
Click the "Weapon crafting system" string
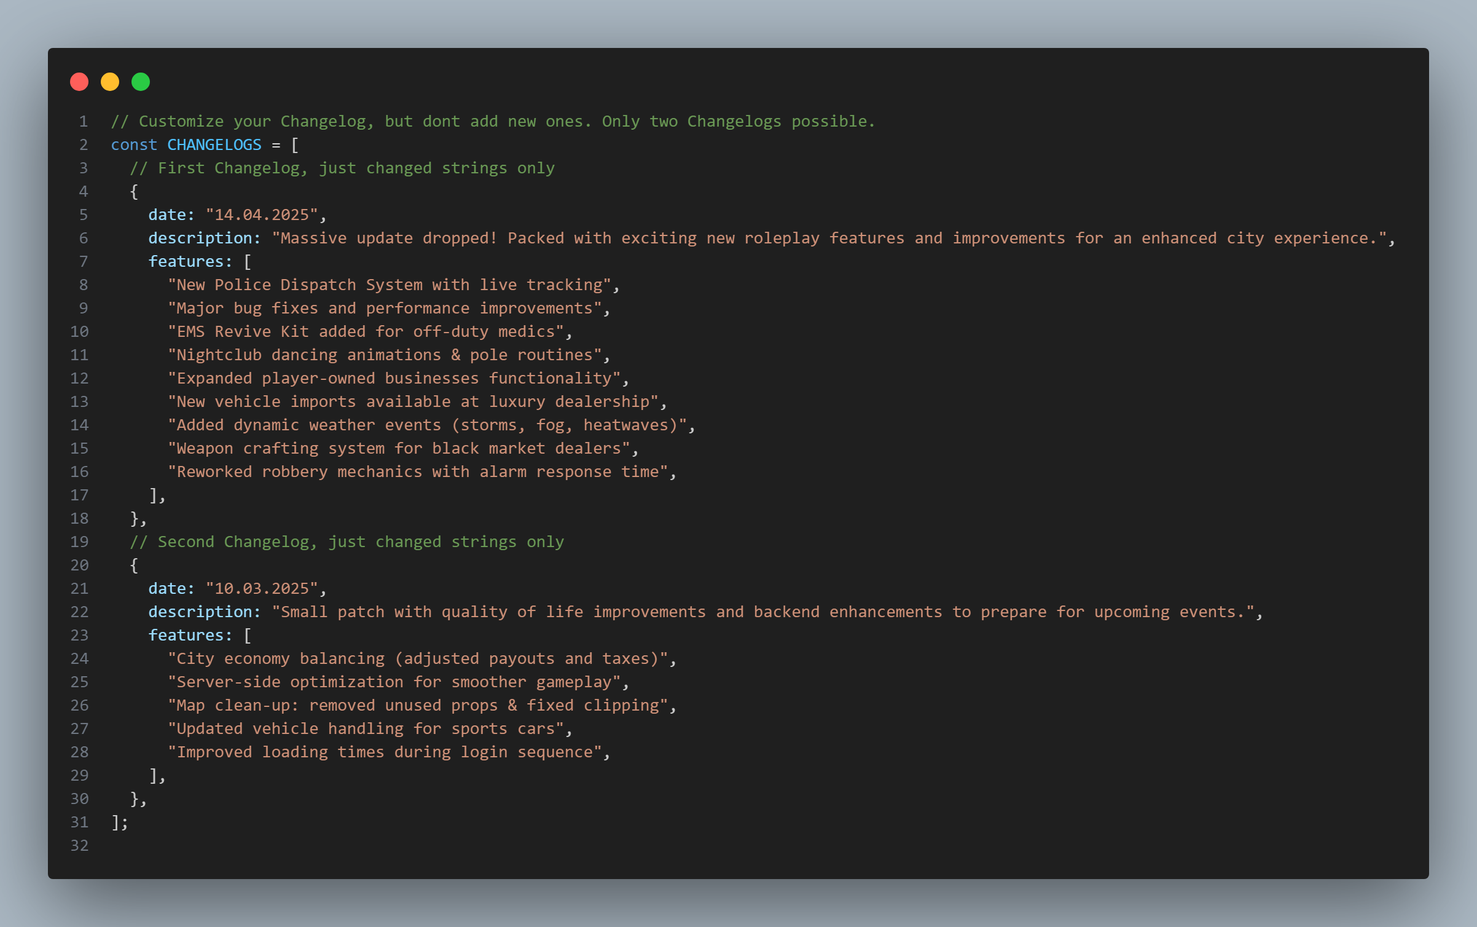click(x=399, y=448)
